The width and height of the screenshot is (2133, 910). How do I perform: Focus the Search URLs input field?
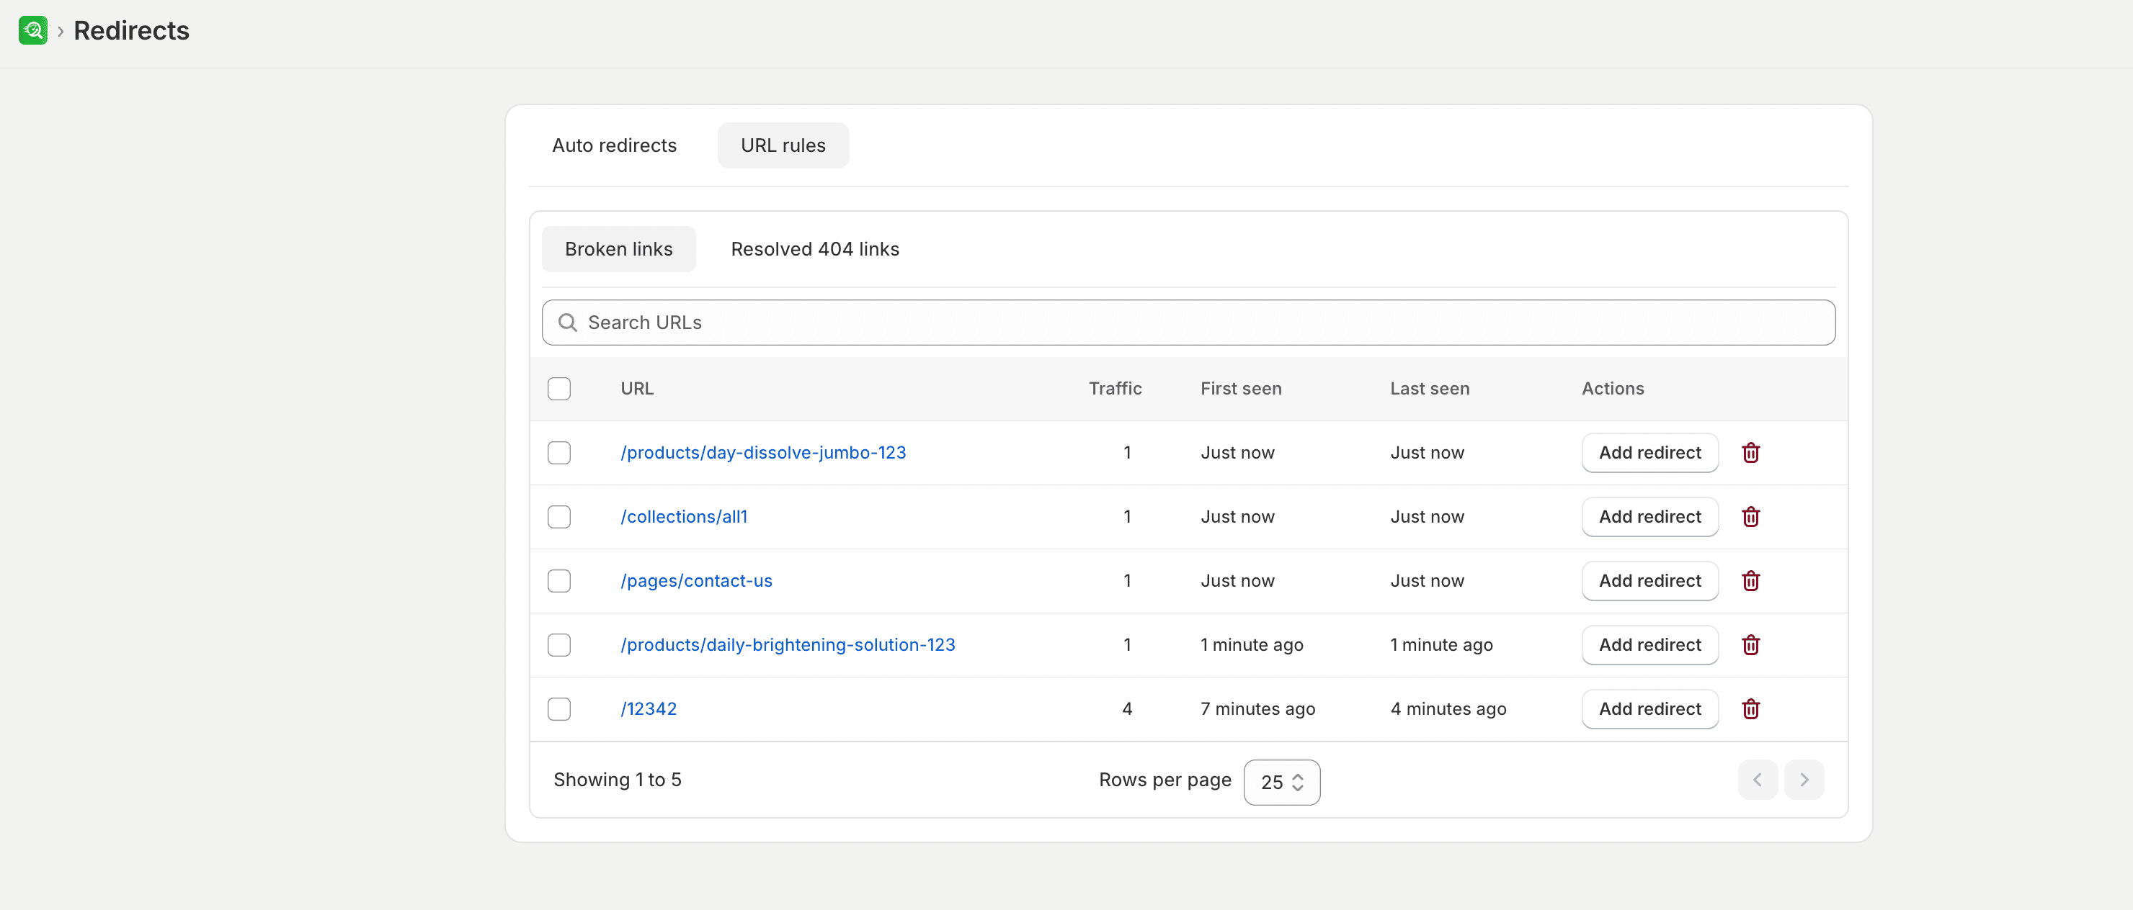click(x=1188, y=323)
